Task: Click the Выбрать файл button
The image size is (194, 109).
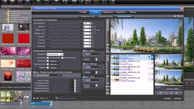Action: 173,89
